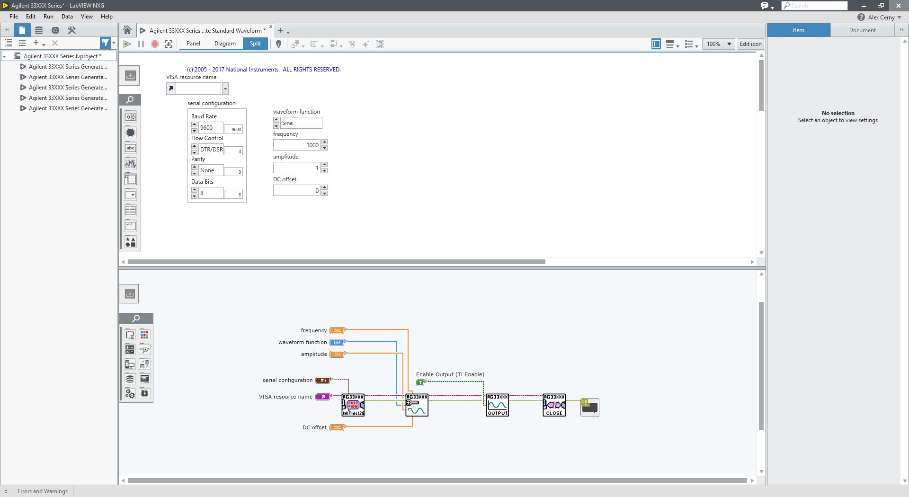Click the frequency input field

click(297, 145)
